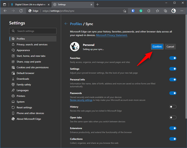Open the Extensions puzzle icon

pyautogui.click(x=149, y=11)
